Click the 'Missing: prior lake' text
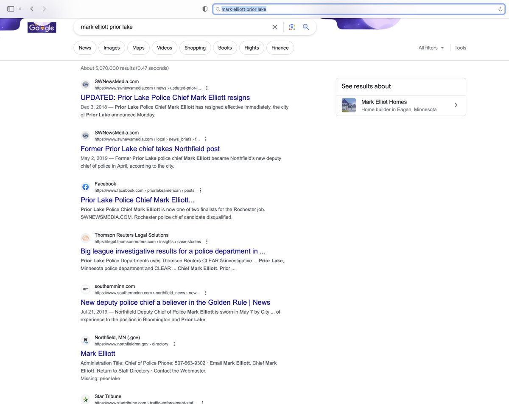Image resolution: width=509 pixels, height=404 pixels. [101, 379]
